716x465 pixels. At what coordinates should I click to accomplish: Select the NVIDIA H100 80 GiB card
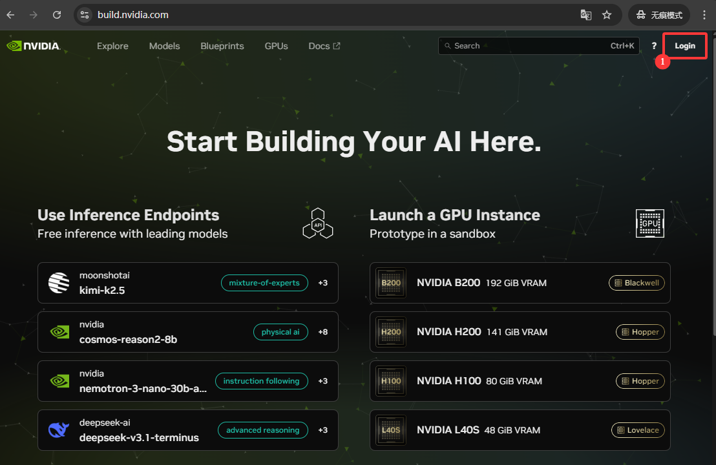point(520,381)
